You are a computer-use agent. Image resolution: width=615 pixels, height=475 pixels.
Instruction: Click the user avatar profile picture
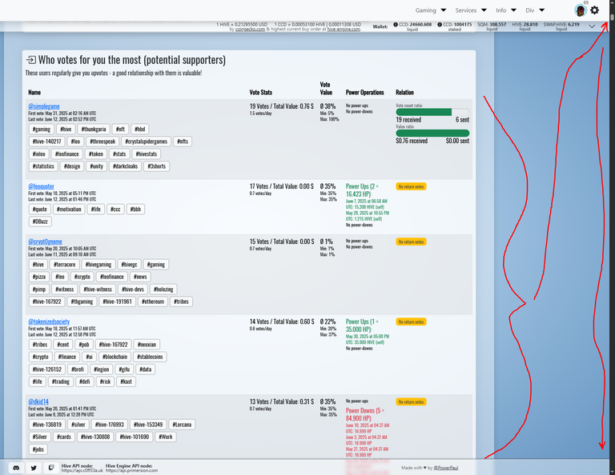click(580, 10)
